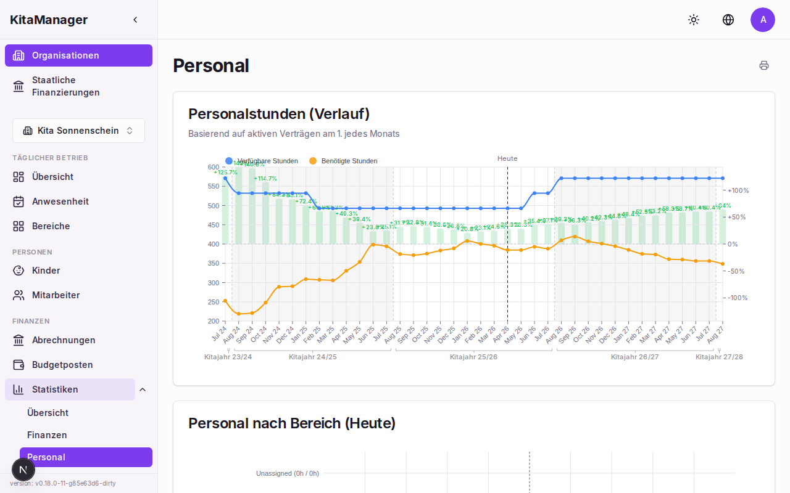790x493 pixels.
Task: Select the Anwesenheit sidebar icon
Action: (x=19, y=202)
